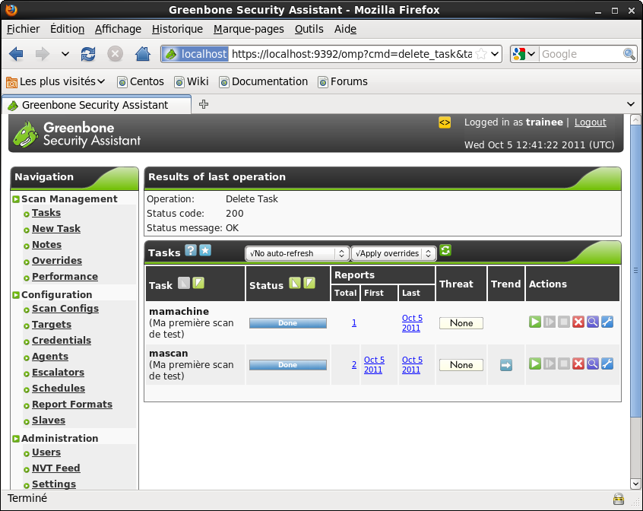Open mamachine total reports count 1
Image resolution: width=643 pixels, height=511 pixels.
point(354,322)
